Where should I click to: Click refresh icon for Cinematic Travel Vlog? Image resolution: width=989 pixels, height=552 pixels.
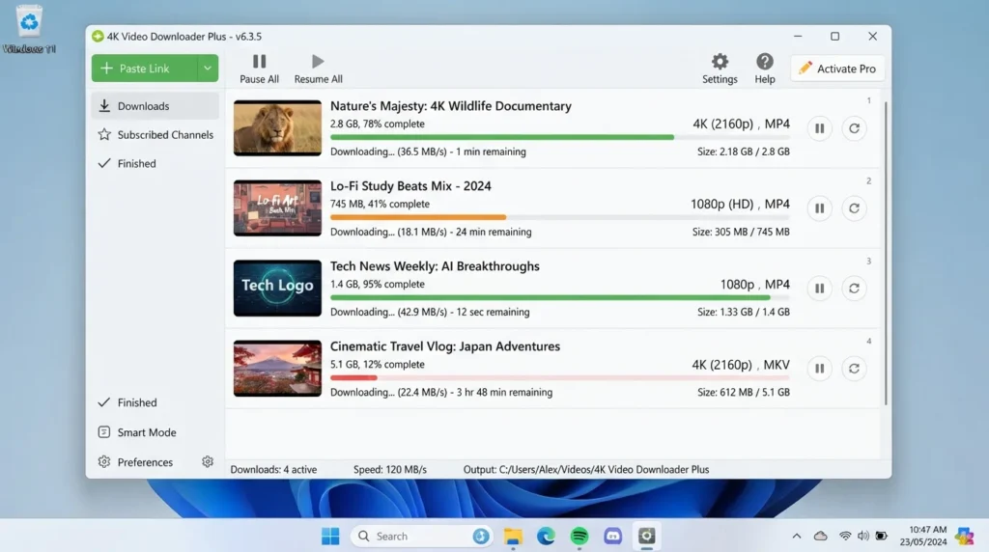click(854, 369)
